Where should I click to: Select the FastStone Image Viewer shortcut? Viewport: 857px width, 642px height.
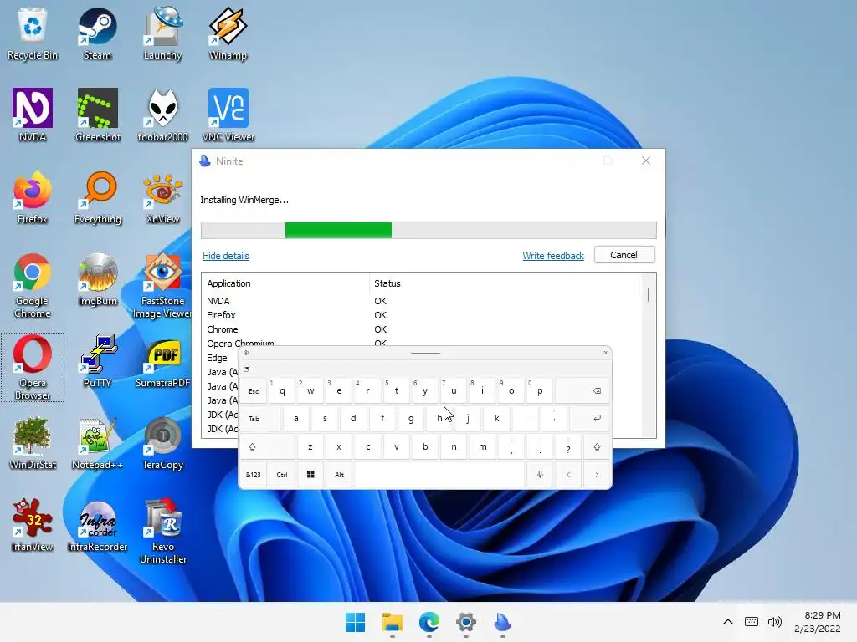tap(162, 286)
